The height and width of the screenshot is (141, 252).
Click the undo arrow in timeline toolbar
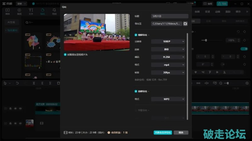pyautogui.click(x=17, y=83)
